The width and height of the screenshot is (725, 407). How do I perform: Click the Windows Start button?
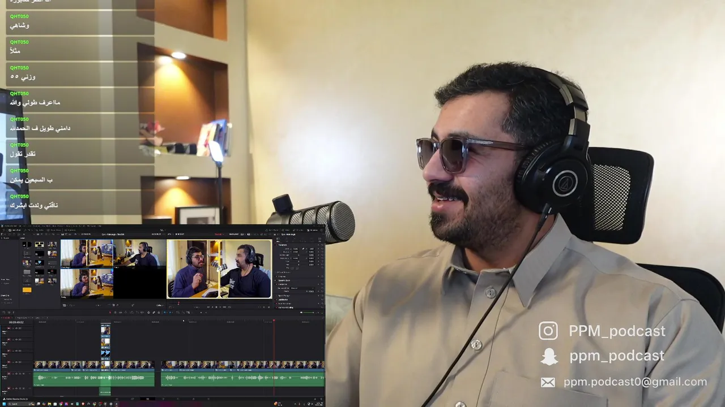pyautogui.click(x=3, y=404)
